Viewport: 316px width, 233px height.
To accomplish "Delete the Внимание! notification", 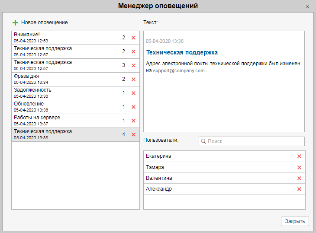I will tap(133, 38).
